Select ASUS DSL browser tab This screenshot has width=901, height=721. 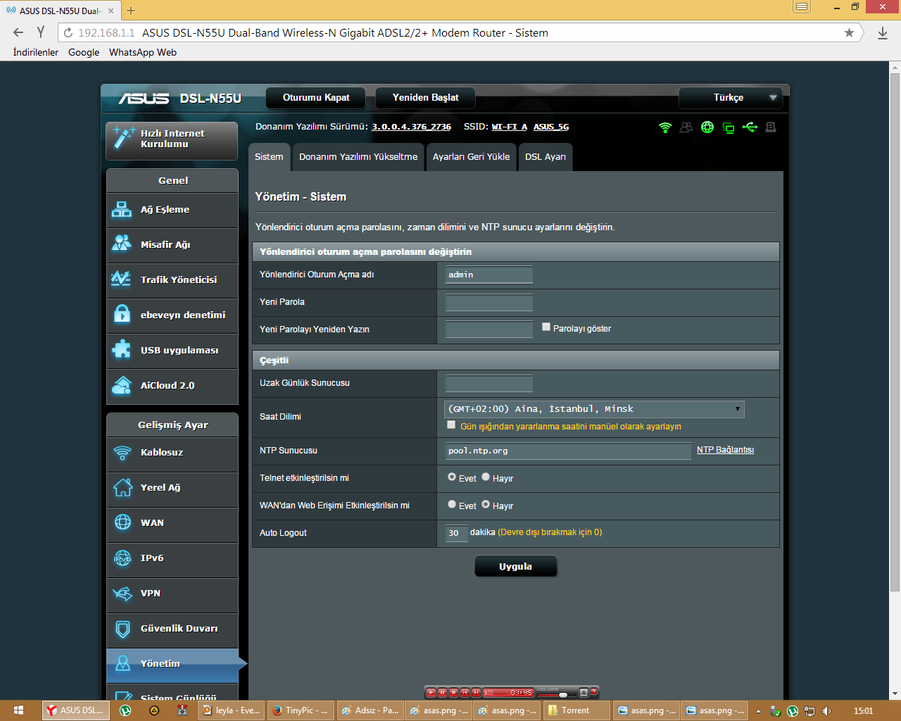pyautogui.click(x=60, y=11)
